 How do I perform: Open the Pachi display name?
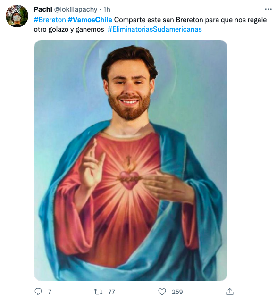click(43, 9)
